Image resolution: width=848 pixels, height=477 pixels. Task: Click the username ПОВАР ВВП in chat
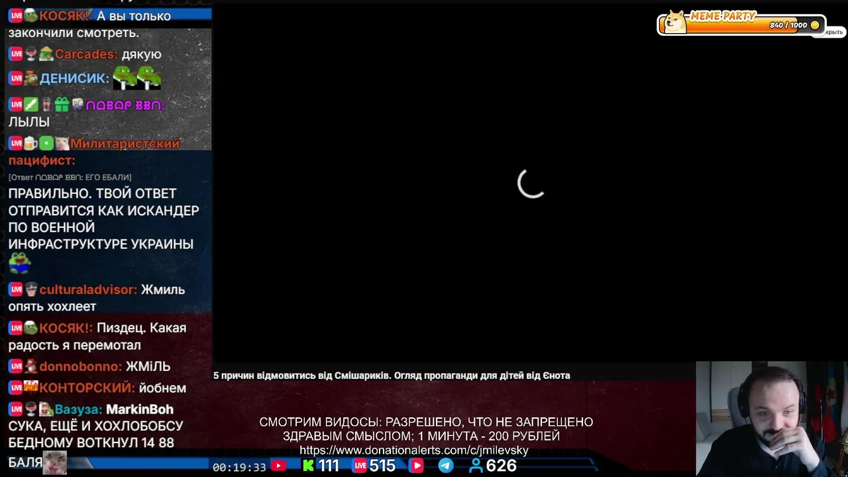pyautogui.click(x=125, y=105)
